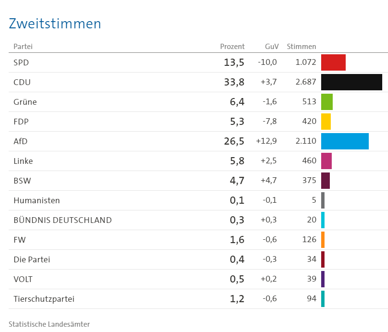Select the BÜNDNIS DEUTSCHLAND party name

pyautogui.click(x=63, y=220)
